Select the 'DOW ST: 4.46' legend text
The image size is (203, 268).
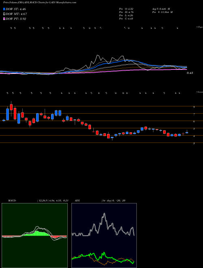[x=16, y=9]
